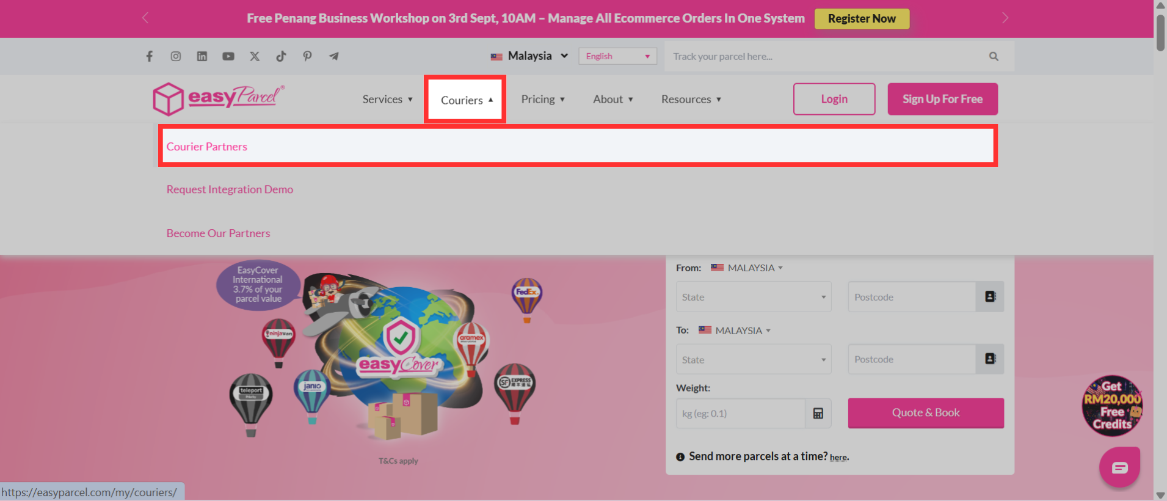This screenshot has width=1167, height=501.
Task: Click the RM20,000 Free Credits badge
Action: point(1112,406)
